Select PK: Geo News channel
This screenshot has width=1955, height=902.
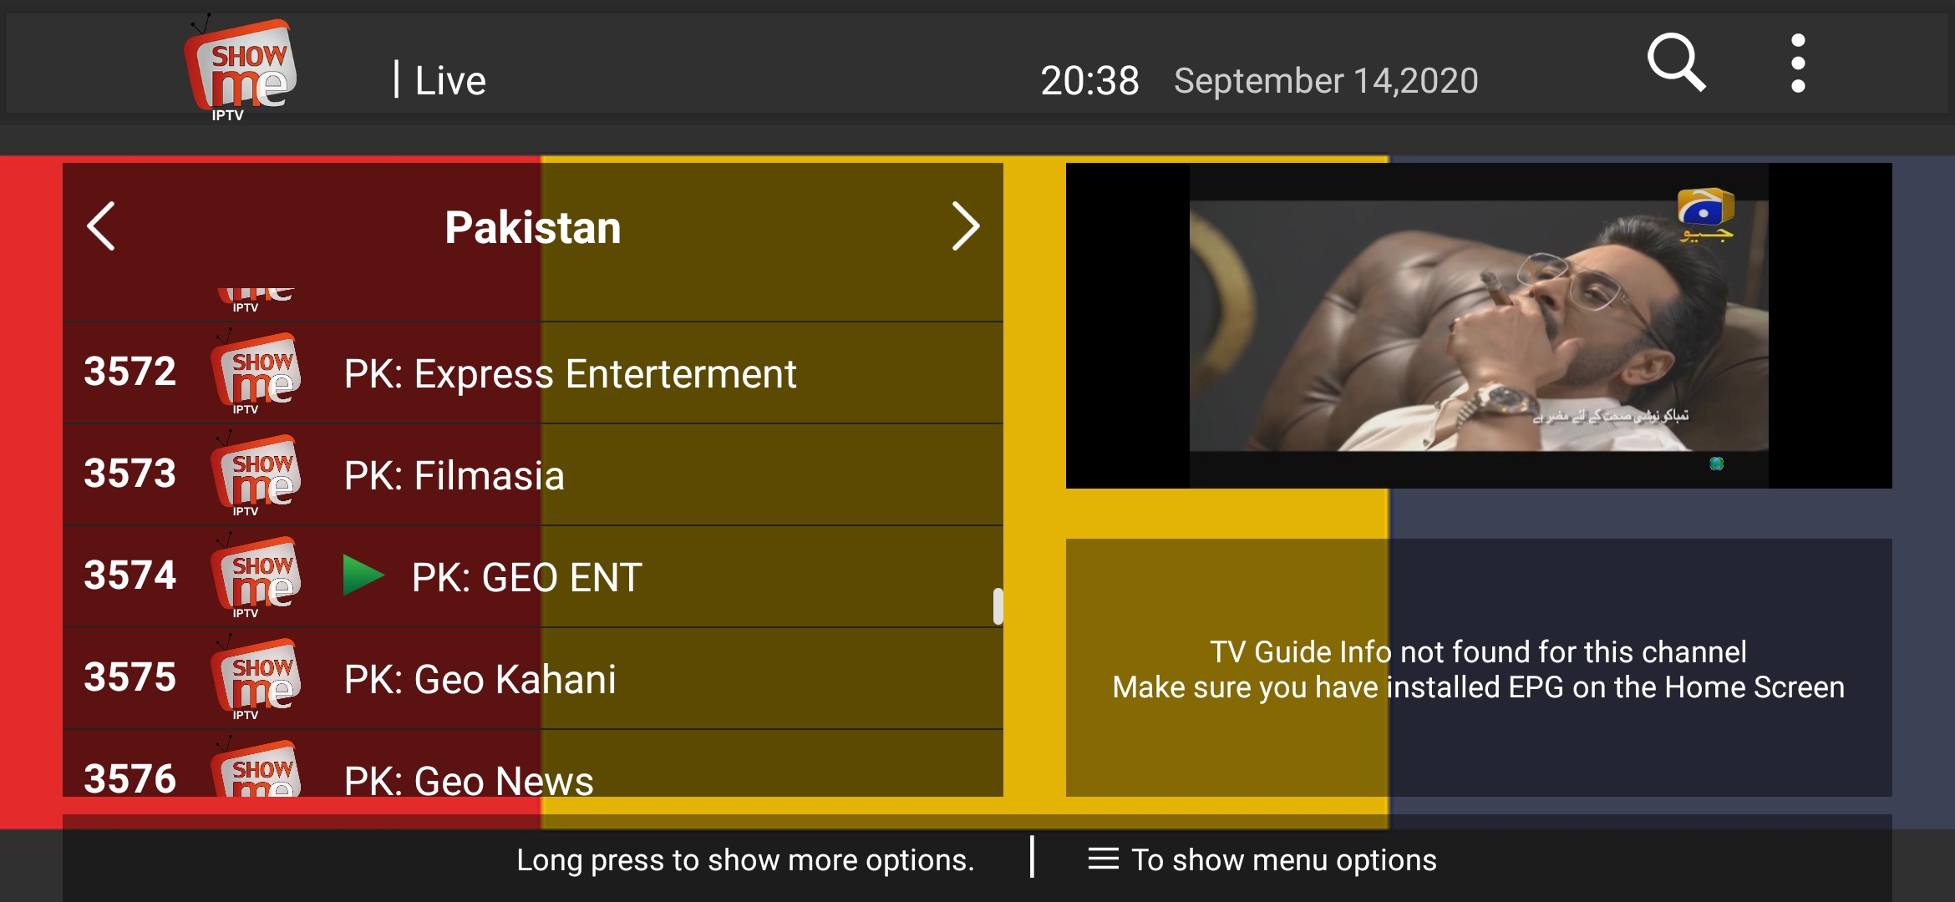(x=533, y=763)
